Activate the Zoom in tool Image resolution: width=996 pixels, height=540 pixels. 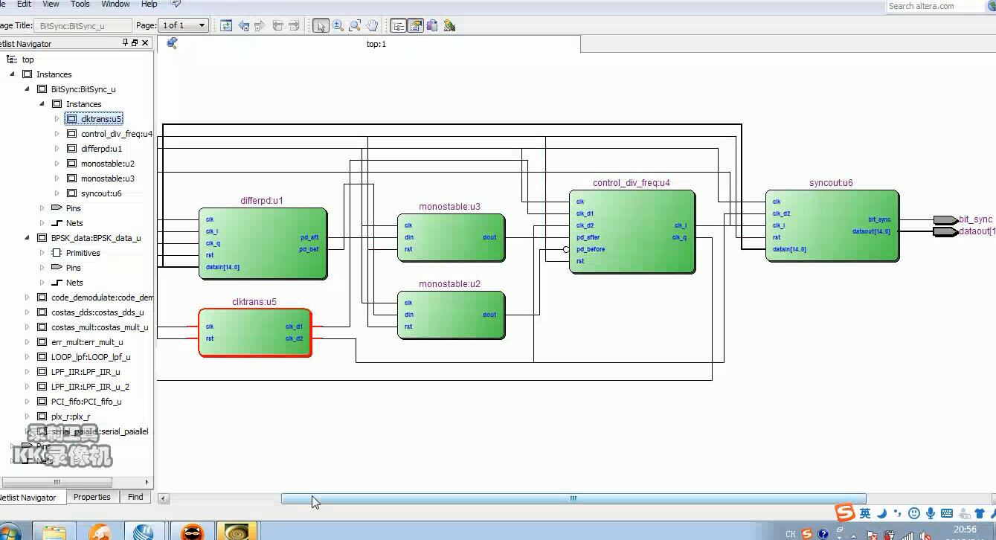[338, 25]
